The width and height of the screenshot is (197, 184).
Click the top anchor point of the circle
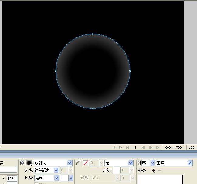point(93,34)
